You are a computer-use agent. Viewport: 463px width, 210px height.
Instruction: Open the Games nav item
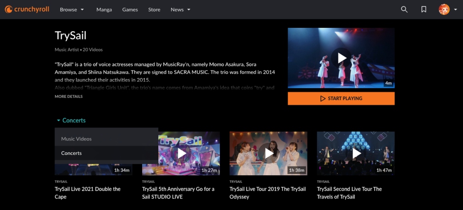tap(130, 9)
